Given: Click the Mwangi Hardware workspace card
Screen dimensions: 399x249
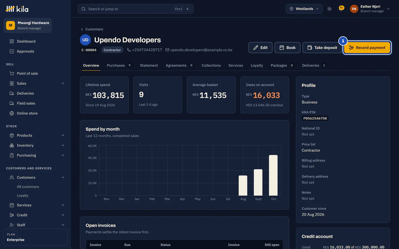Looking at the screenshot, I should click(x=28, y=25).
